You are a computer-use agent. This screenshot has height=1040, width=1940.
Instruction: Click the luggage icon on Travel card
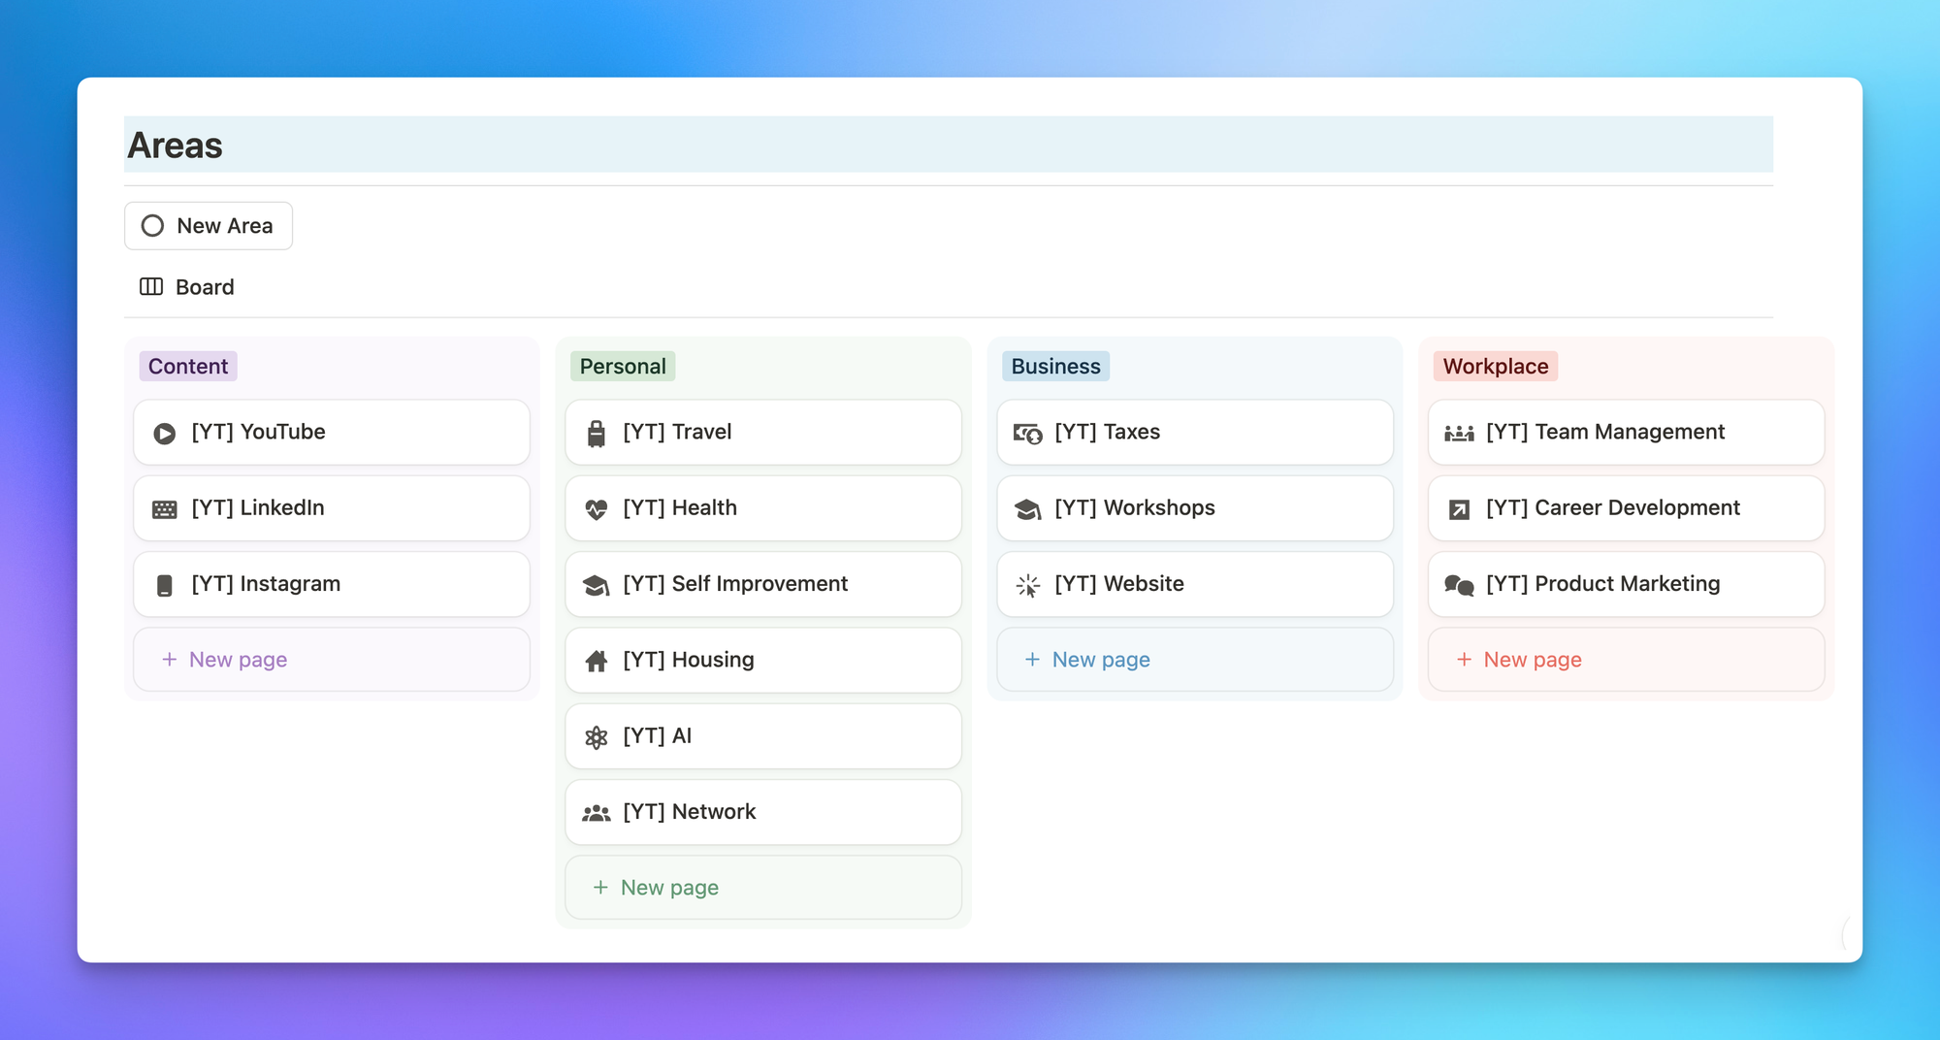597,434
